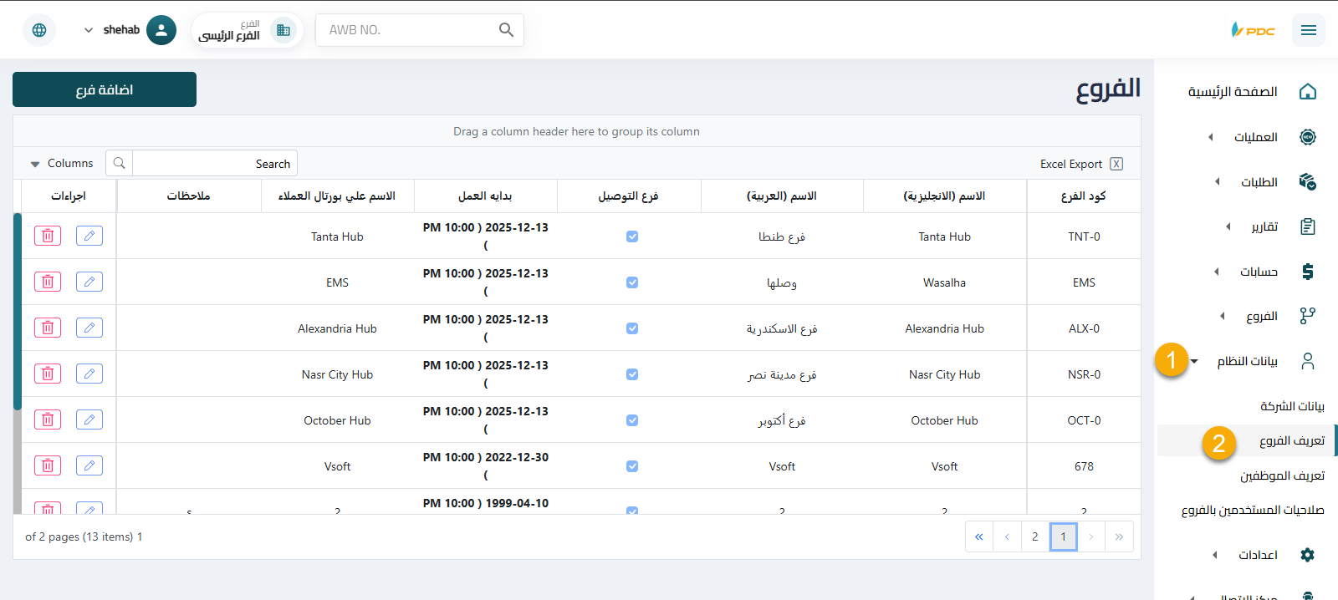Expand the الطلبات sidebar menu
Screen dimensions: 1338x600
[x=1218, y=181]
